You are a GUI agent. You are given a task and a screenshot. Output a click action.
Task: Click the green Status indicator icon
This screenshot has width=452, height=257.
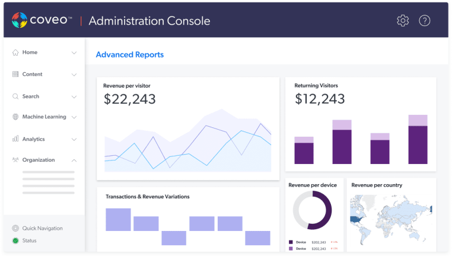[15, 241]
